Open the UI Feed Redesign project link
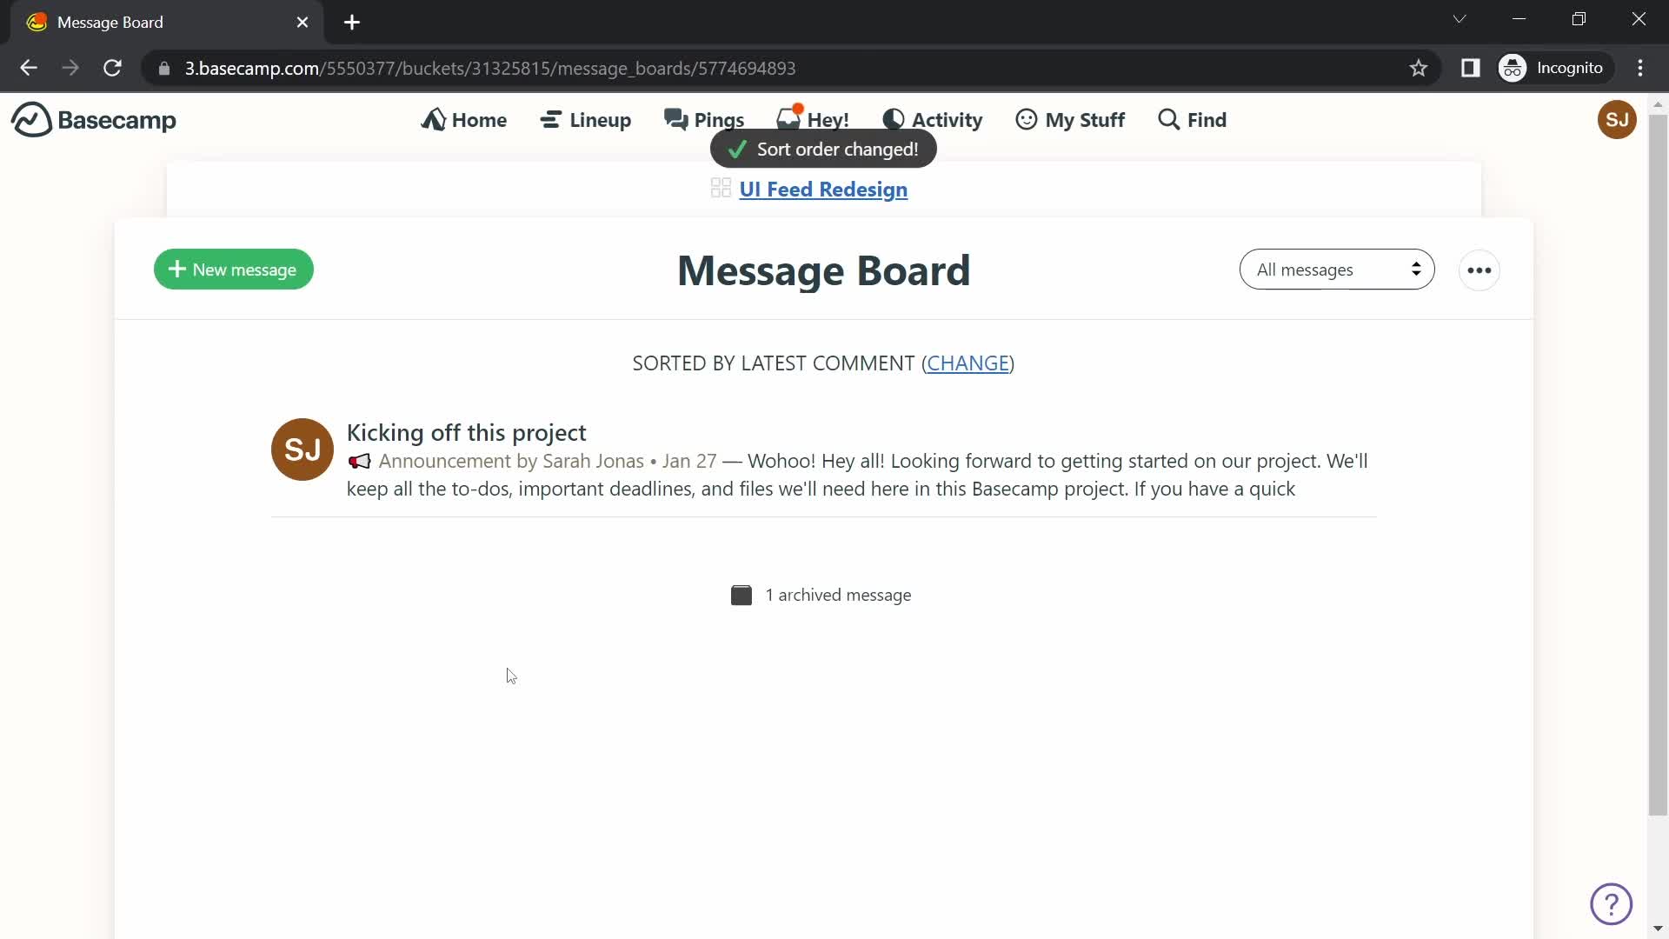Screen dimensions: 1669x939 [x=823, y=190]
